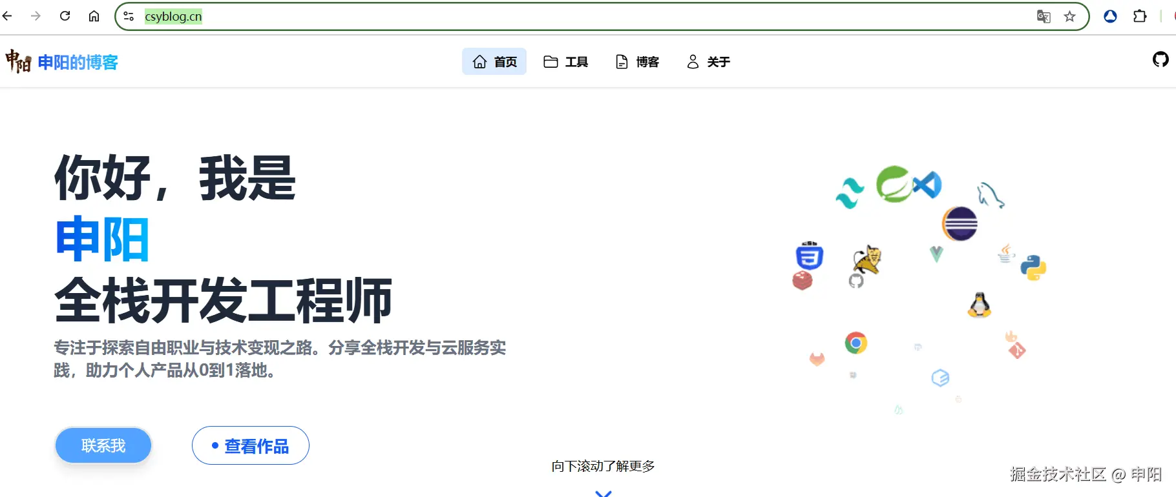The width and height of the screenshot is (1176, 497).
Task: Click the blue name 申阳 heading
Action: point(102,239)
